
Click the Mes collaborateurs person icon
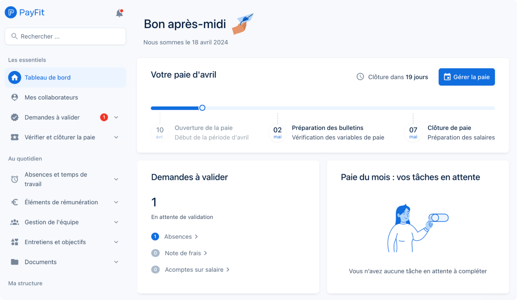click(x=14, y=97)
